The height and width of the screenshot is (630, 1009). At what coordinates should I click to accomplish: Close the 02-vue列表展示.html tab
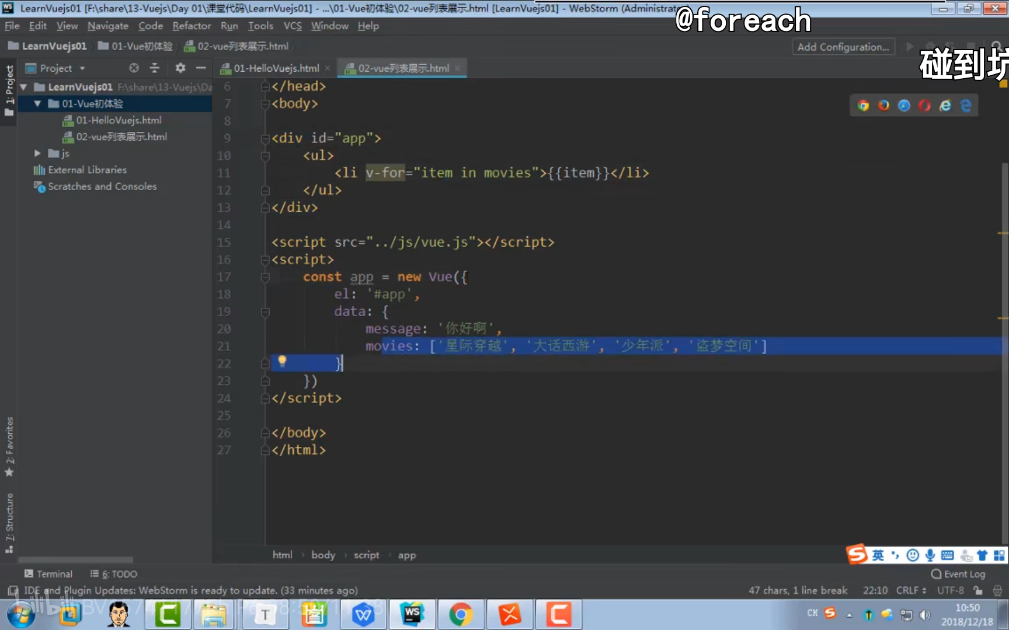click(x=457, y=68)
